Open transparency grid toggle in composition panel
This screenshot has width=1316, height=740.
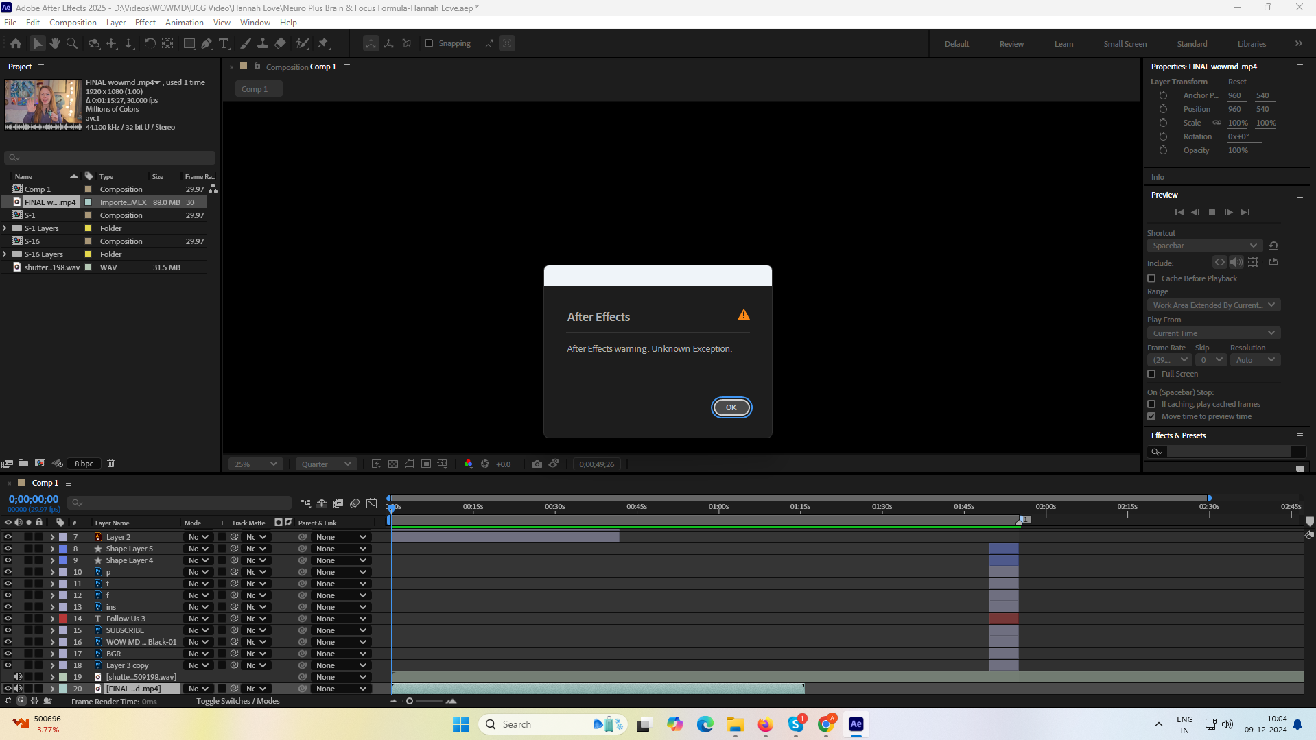tap(393, 464)
